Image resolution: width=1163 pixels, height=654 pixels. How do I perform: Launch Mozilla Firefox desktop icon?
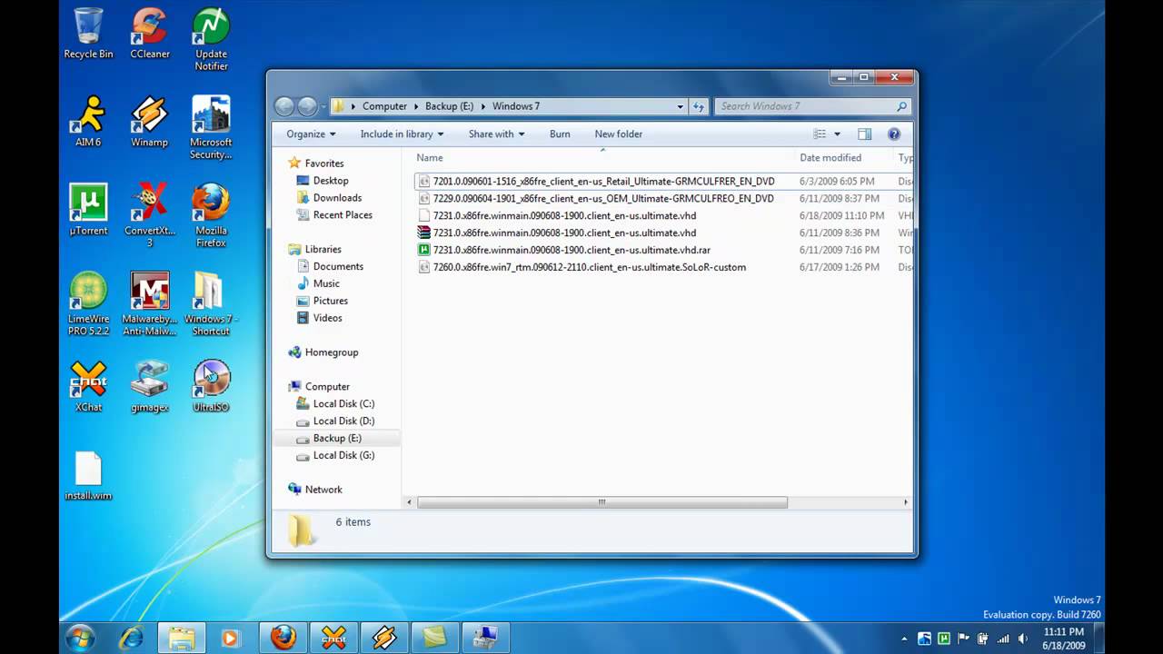[x=211, y=215]
